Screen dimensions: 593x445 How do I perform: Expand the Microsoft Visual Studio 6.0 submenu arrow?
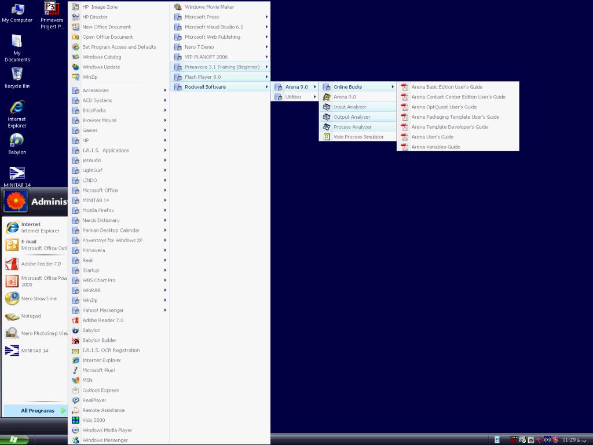[266, 27]
